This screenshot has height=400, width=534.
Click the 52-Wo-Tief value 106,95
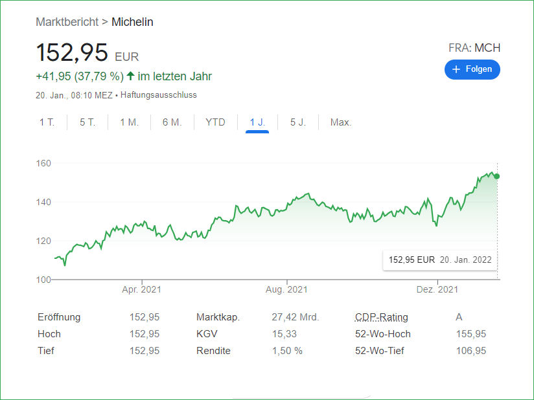pyautogui.click(x=471, y=351)
